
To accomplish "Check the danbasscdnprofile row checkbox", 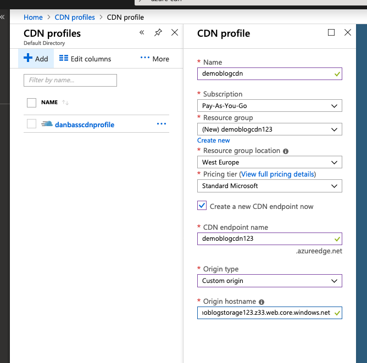I will (x=32, y=123).
